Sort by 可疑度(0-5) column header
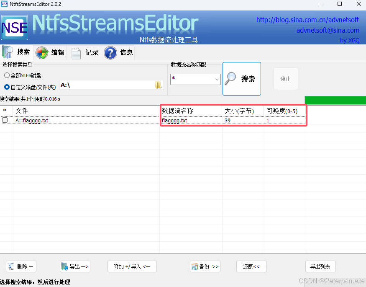 point(285,111)
